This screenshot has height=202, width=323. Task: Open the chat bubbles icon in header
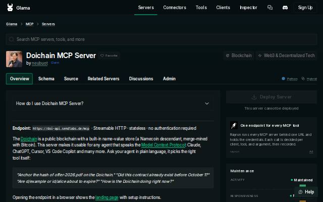[270, 8]
